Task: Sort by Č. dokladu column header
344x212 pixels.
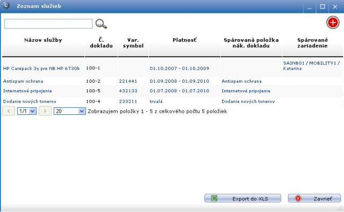Action: click(x=101, y=43)
